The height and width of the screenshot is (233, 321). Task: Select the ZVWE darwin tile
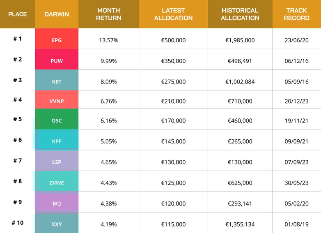click(57, 182)
